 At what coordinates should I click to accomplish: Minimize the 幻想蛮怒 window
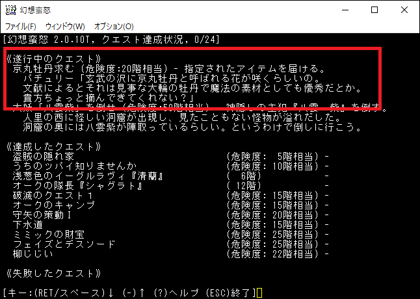(x=344, y=11)
